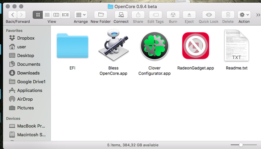Click the Connect to server toolbar icon
This screenshot has width=261, height=149.
121,15
